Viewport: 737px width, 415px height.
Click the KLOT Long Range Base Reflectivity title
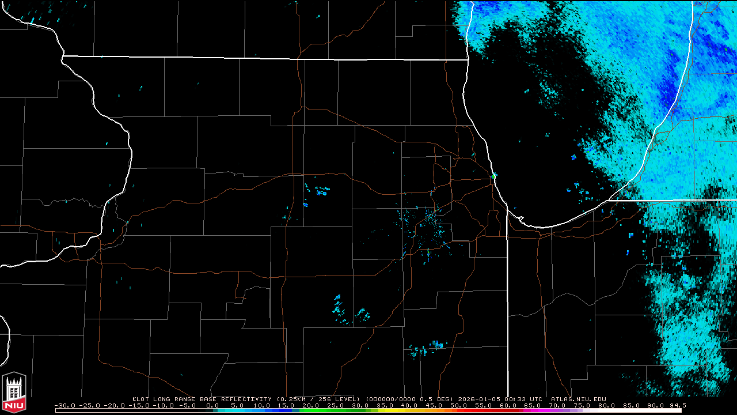pos(203,399)
